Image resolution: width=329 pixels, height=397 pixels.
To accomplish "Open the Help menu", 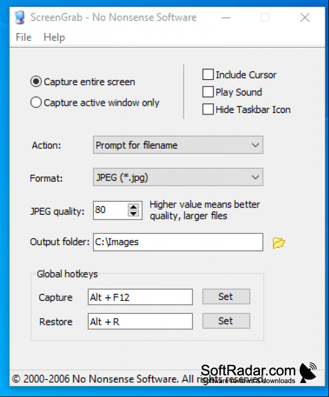I will 54,37.
